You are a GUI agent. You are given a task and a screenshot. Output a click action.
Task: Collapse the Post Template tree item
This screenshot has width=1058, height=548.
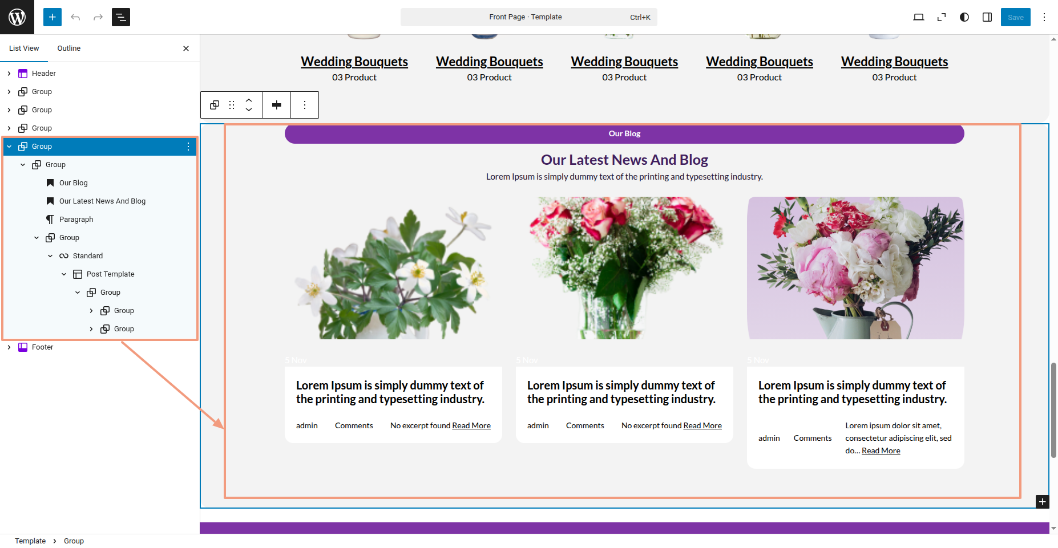(x=64, y=274)
